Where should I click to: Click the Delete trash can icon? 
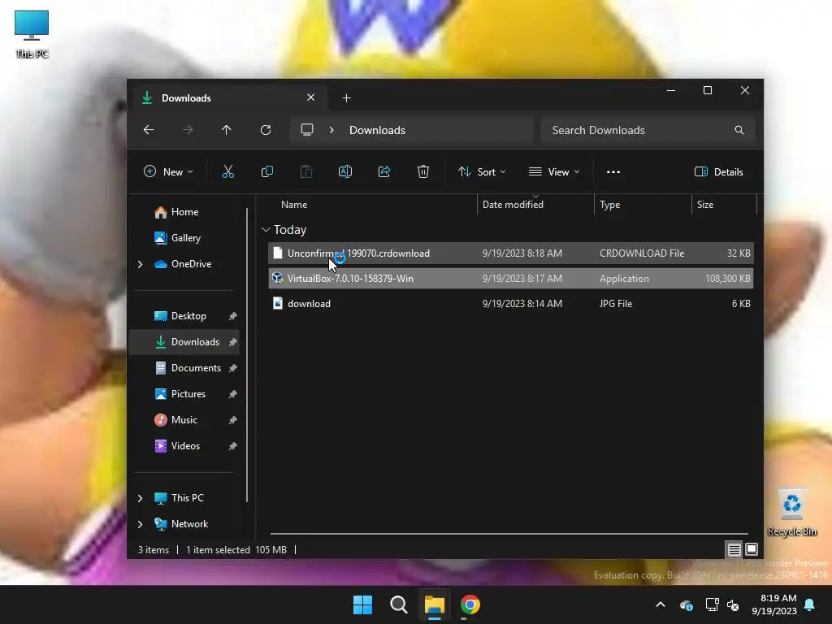click(422, 171)
